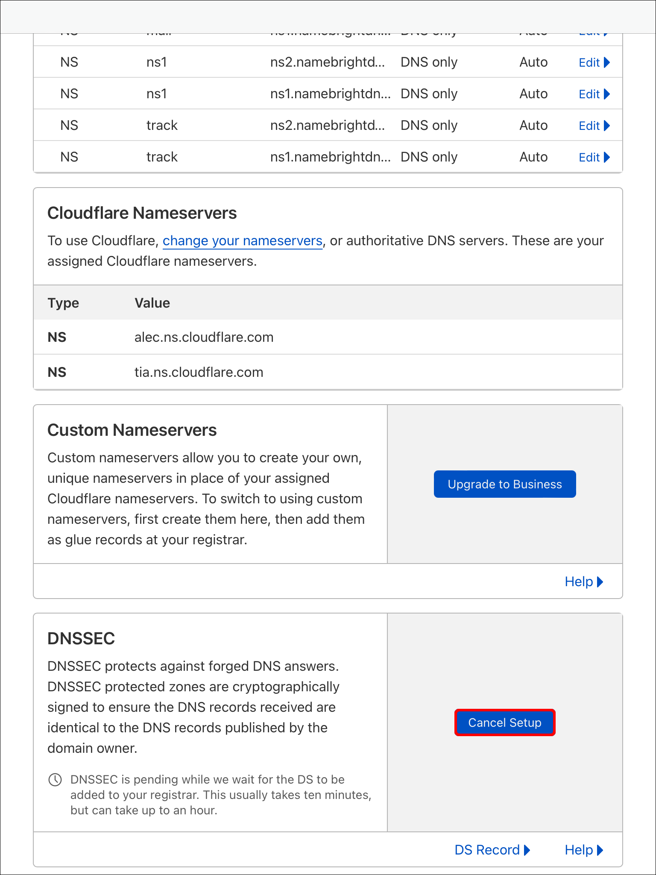Cancel the DNSSEC setup

tap(505, 722)
